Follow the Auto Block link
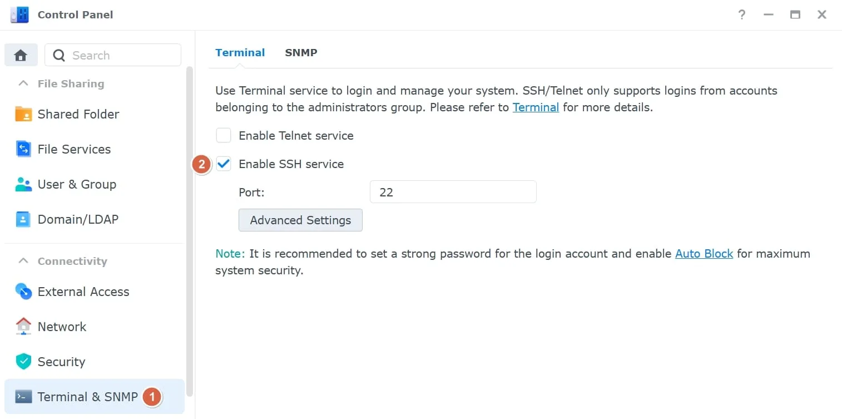 pos(704,254)
